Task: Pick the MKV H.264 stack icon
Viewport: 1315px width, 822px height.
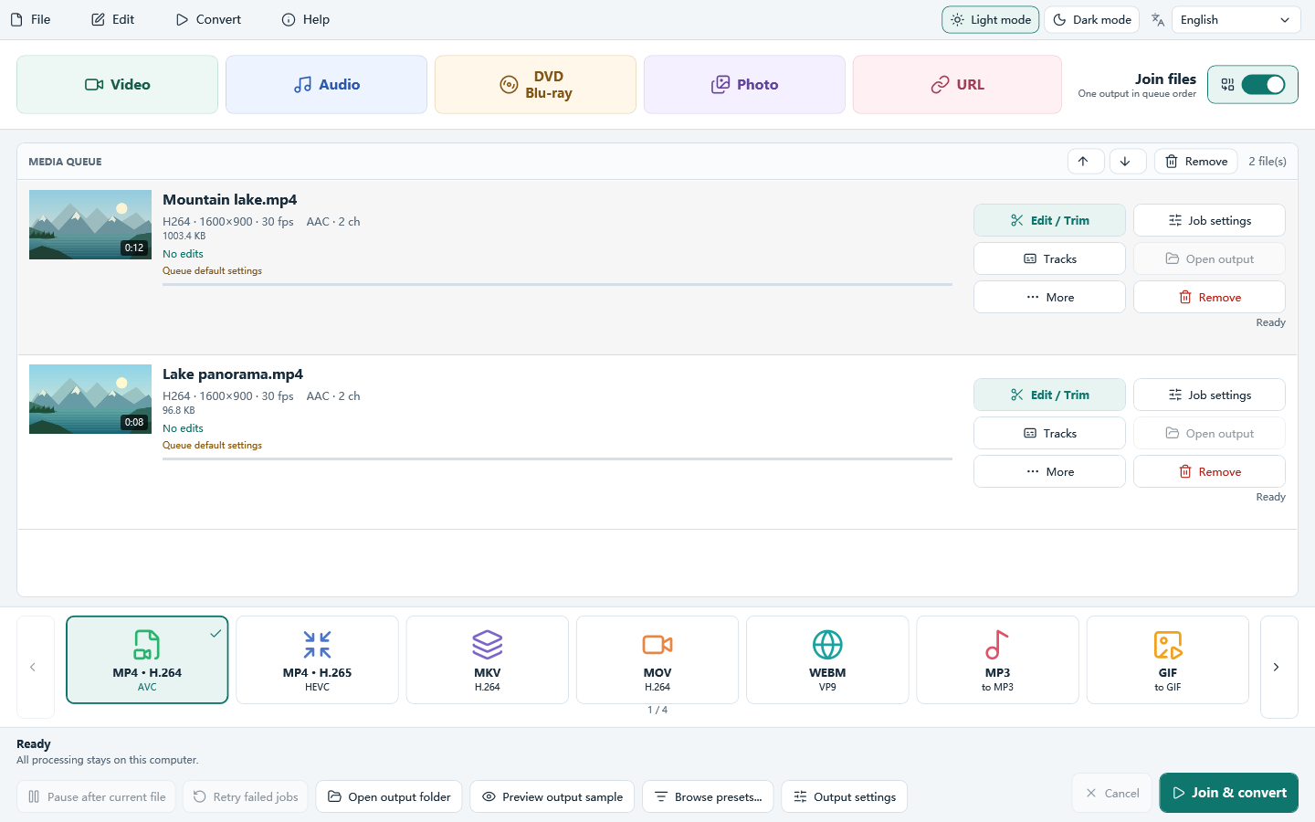Action: click(488, 645)
